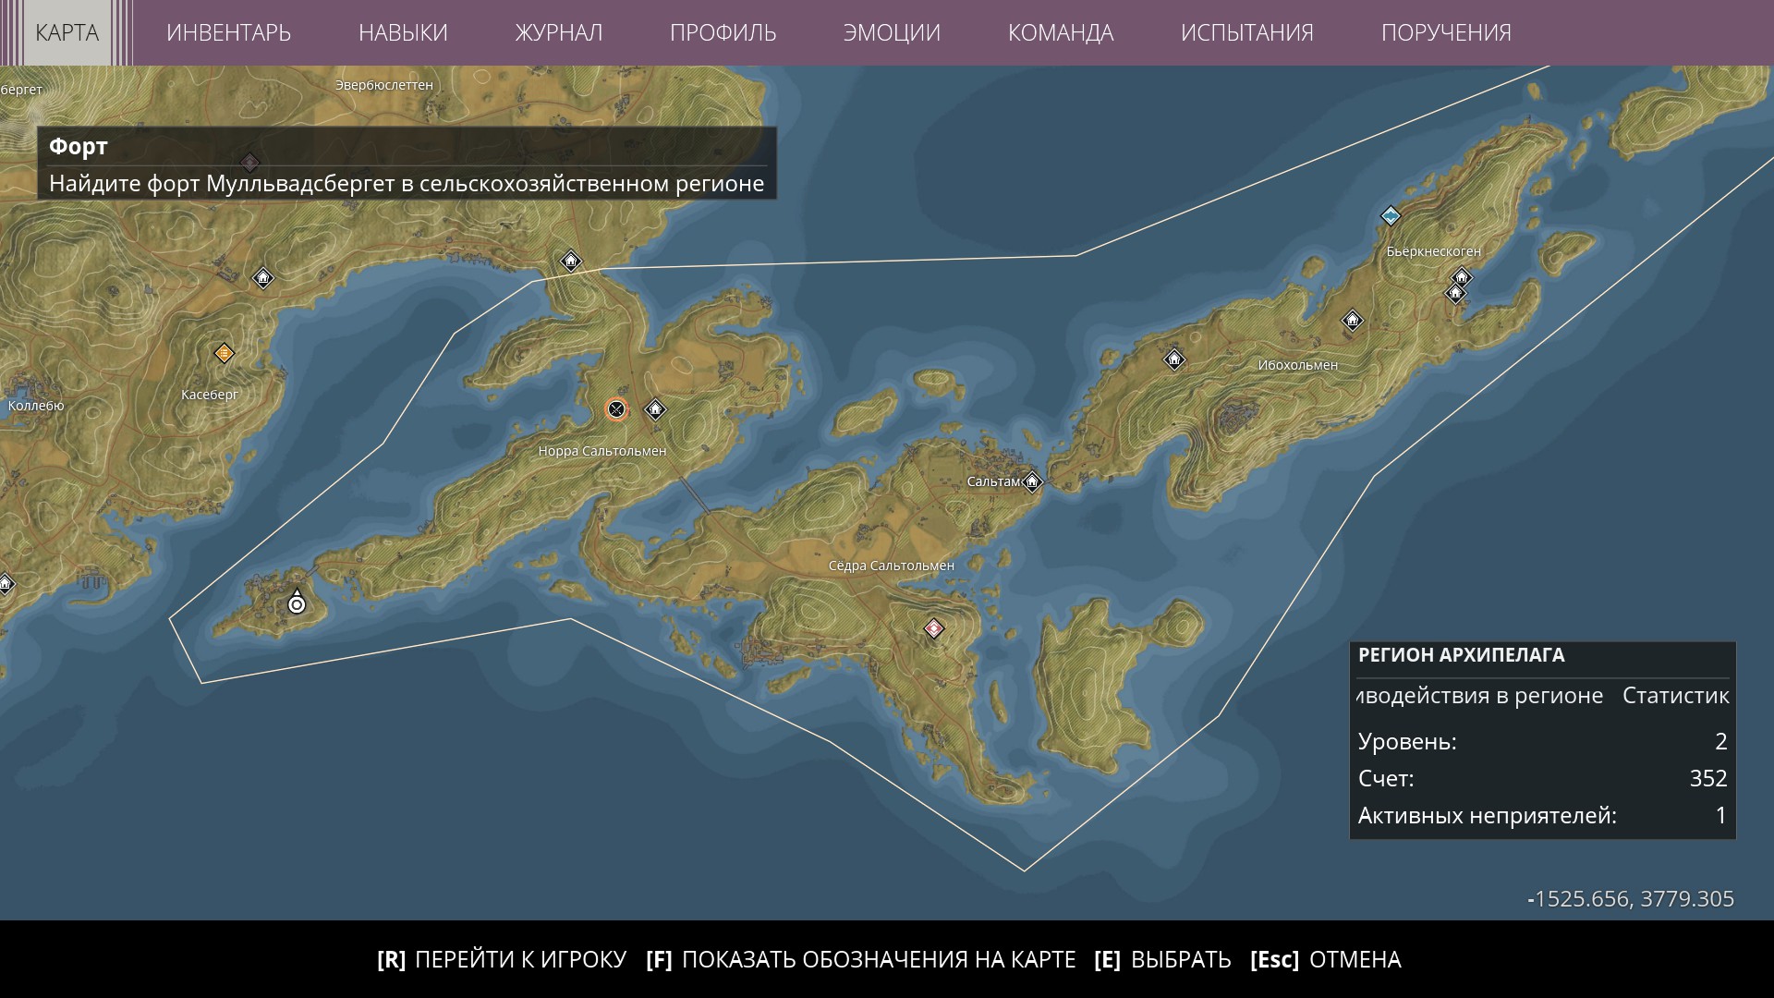The image size is (1774, 998).
Task: Click the Уровень: 2 row
Action: click(x=1543, y=741)
